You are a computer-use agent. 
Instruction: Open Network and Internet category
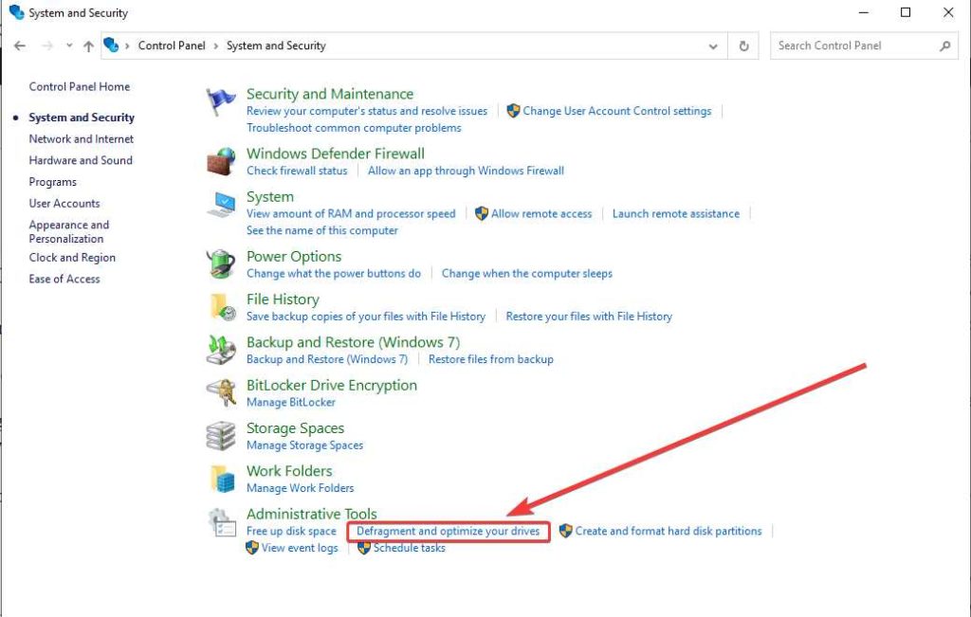82,139
